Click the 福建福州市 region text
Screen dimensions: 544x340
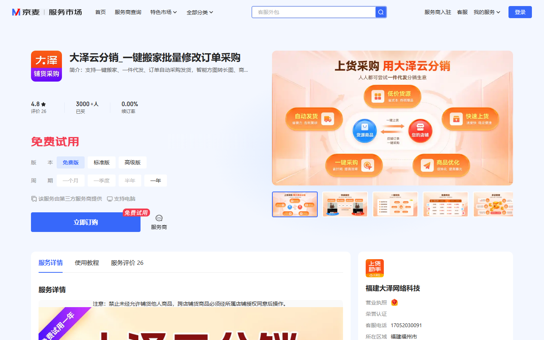(x=404, y=336)
